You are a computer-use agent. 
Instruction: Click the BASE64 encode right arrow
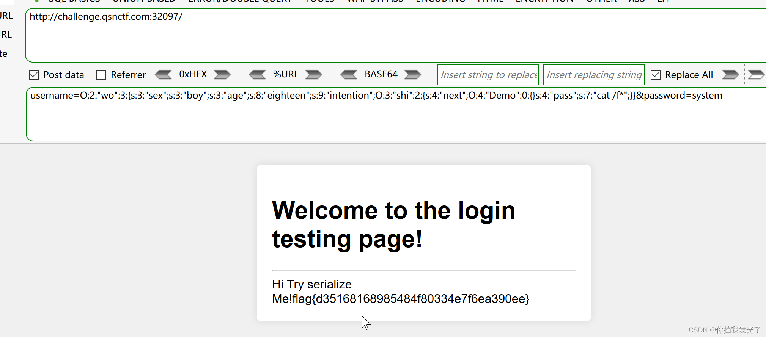pyautogui.click(x=413, y=75)
